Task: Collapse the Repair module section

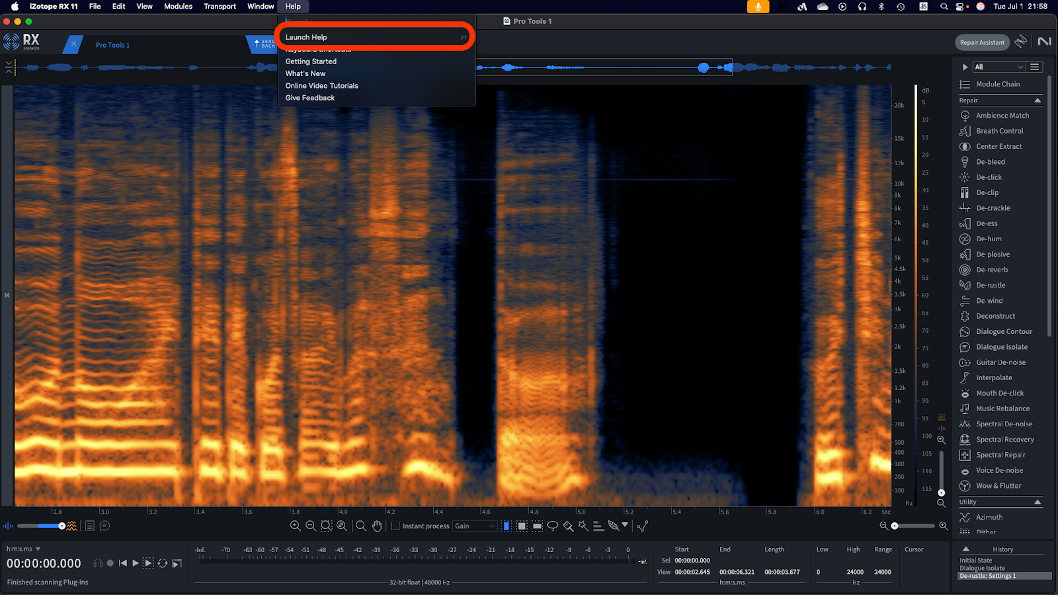Action: click(1037, 100)
